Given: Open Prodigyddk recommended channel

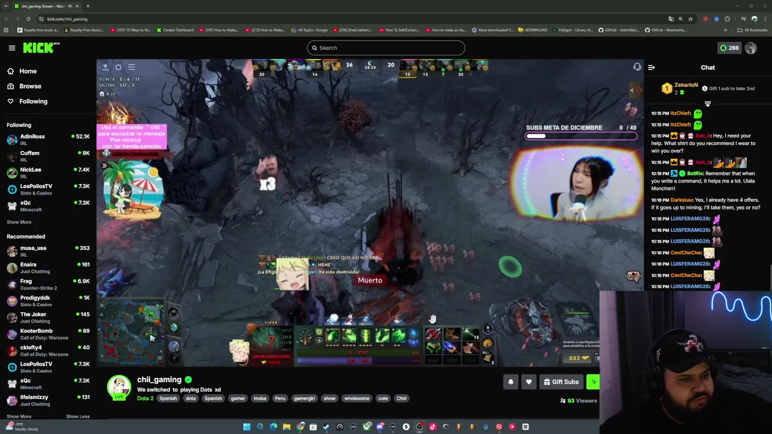Looking at the screenshot, I should tap(48, 301).
